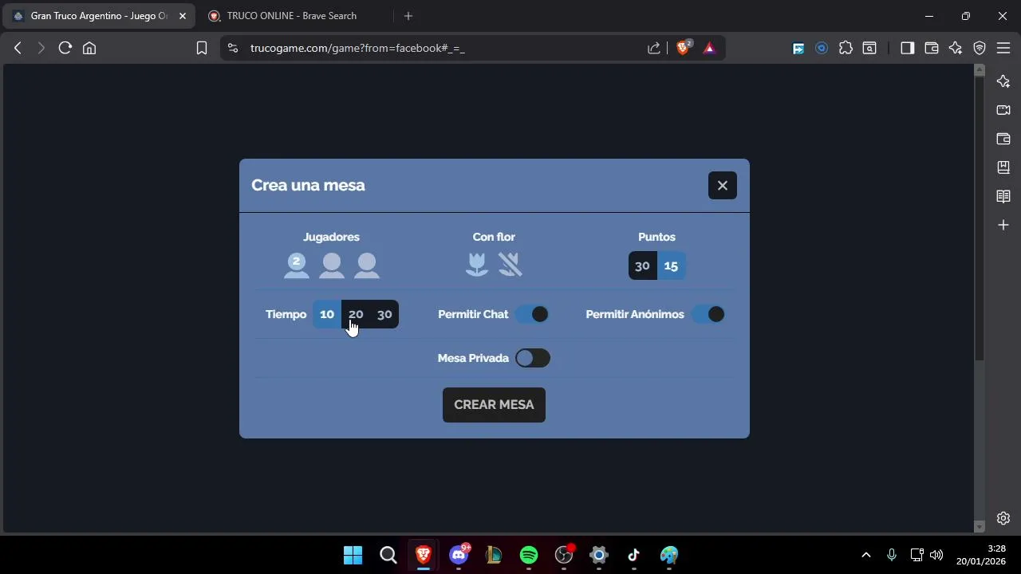Switch to the TRUCO ONLINE - Brave Search tab

[x=294, y=16]
